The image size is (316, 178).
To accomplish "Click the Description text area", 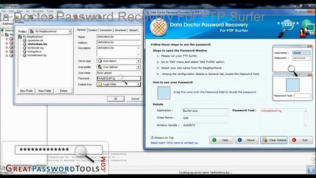I will 118,51.
